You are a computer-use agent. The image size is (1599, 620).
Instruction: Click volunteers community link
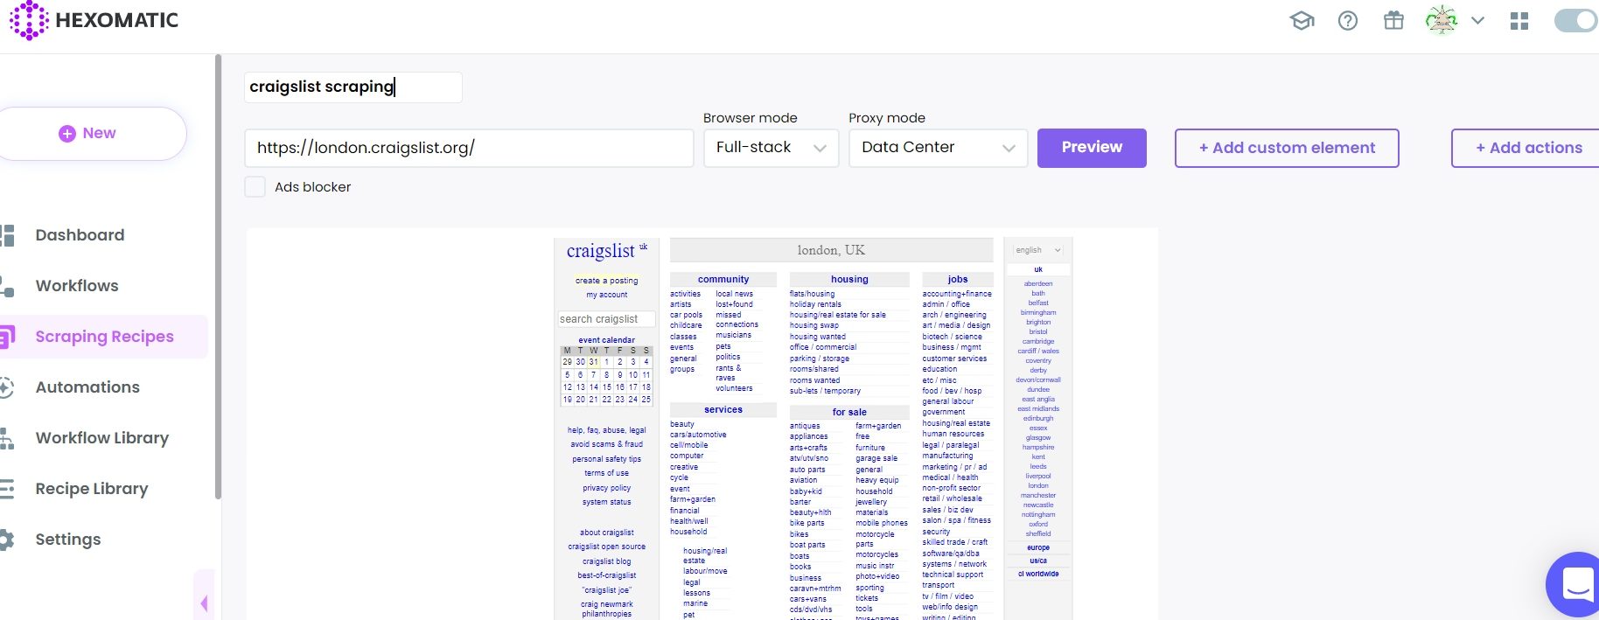734,388
